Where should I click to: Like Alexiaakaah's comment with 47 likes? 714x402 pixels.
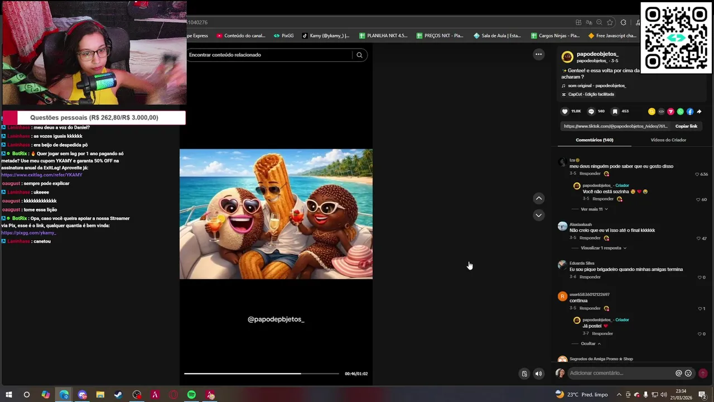coord(698,238)
